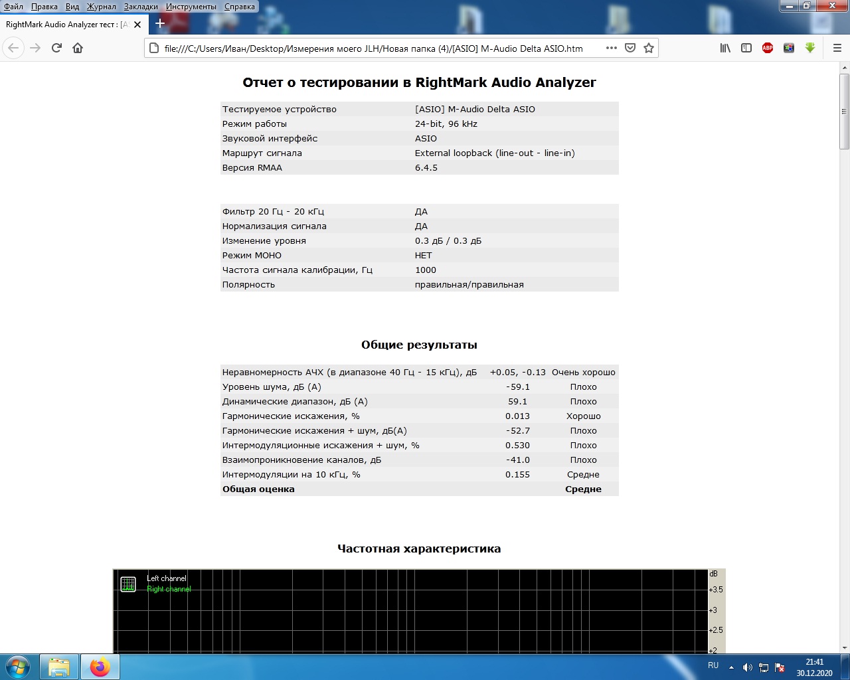Screen dimensions: 850x680
Task: Toggle the sidebar view icon
Action: point(746,48)
